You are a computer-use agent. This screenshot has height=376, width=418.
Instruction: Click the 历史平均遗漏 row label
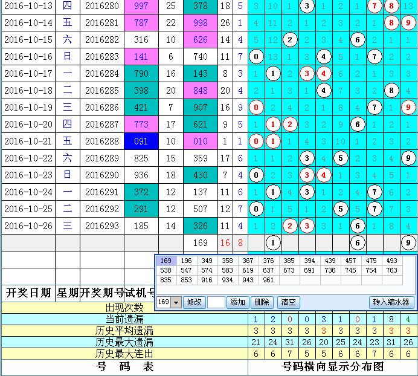pyautogui.click(x=124, y=331)
